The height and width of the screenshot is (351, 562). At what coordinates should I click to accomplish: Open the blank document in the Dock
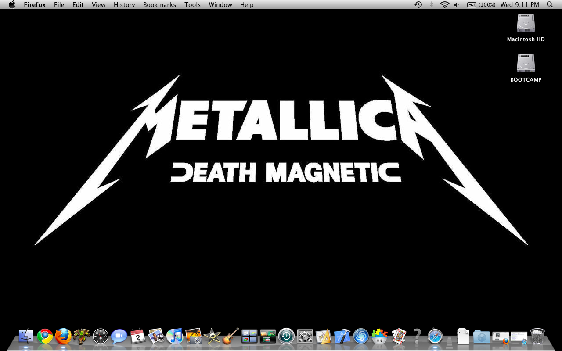click(x=463, y=337)
